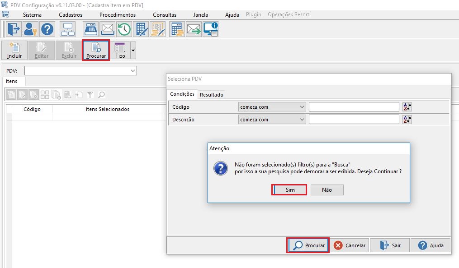459x268 pixels.
Task: Click Ajuda button in Seleciona PDV dialog
Action: (x=431, y=245)
